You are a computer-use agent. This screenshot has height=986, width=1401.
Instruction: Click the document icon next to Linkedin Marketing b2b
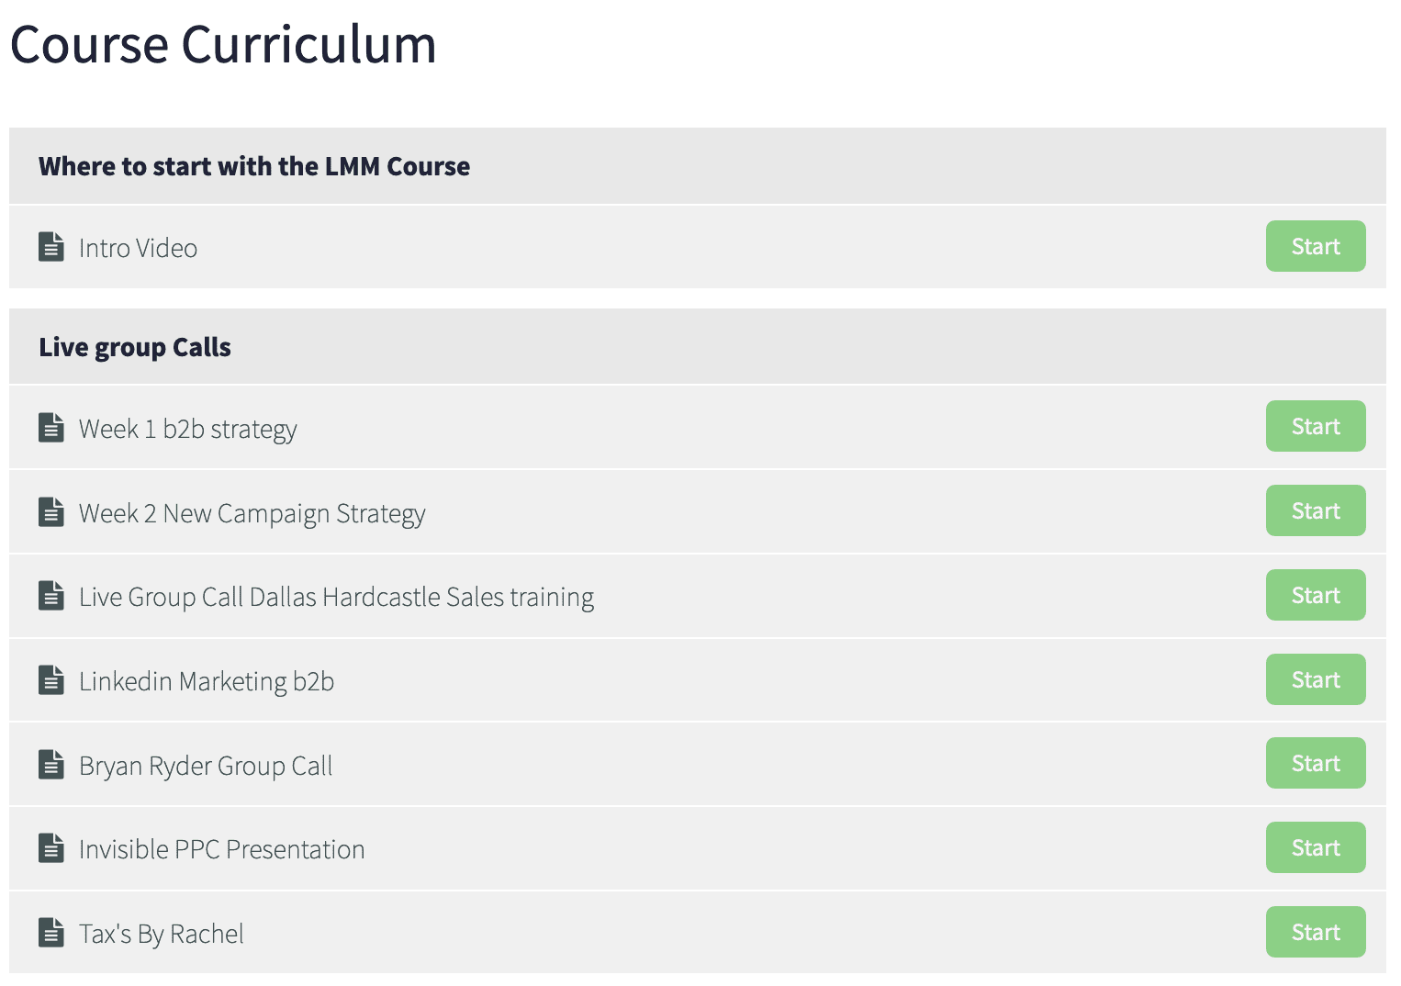pyautogui.click(x=51, y=680)
